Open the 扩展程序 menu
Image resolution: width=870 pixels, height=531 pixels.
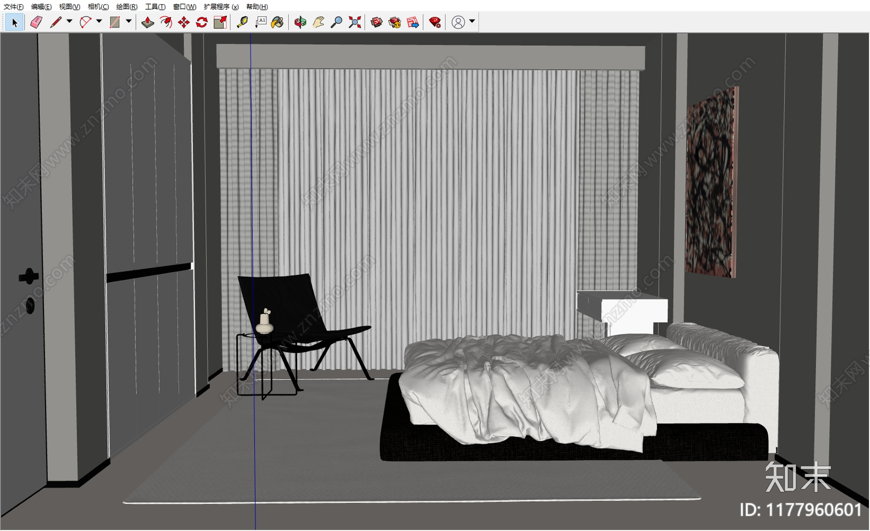coord(221,7)
